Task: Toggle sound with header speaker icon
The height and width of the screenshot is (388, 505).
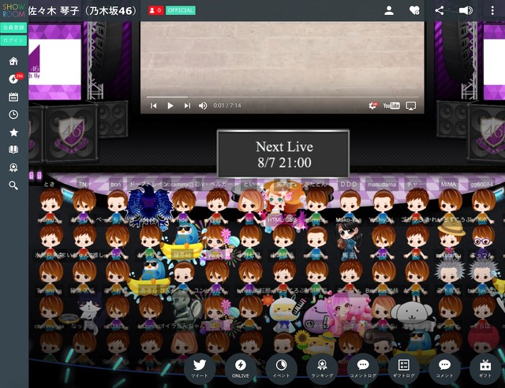Action: coord(466,10)
